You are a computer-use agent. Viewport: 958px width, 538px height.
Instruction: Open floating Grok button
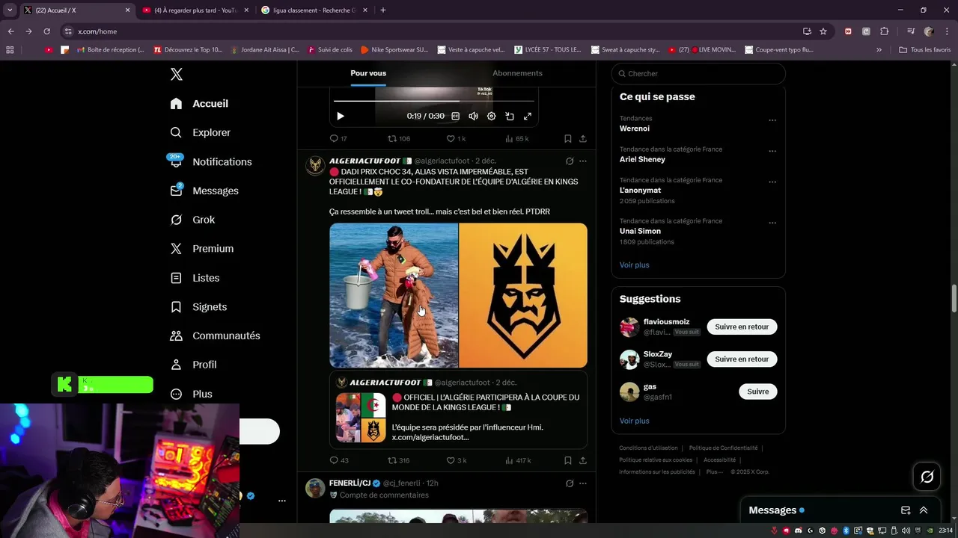click(927, 477)
